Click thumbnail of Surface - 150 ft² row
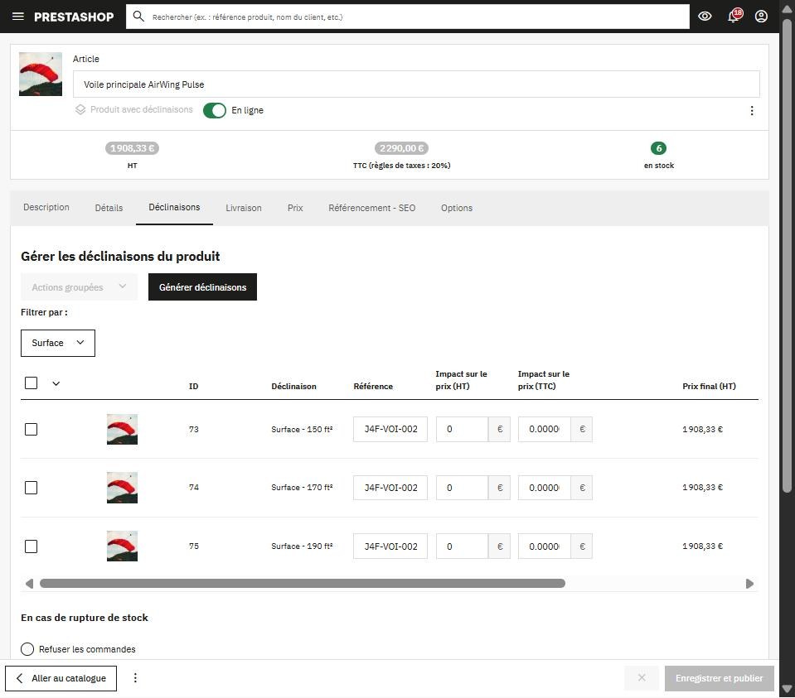 [122, 429]
